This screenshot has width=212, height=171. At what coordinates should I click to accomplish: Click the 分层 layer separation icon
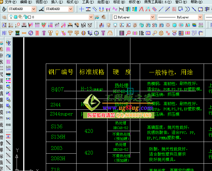click(168, 33)
